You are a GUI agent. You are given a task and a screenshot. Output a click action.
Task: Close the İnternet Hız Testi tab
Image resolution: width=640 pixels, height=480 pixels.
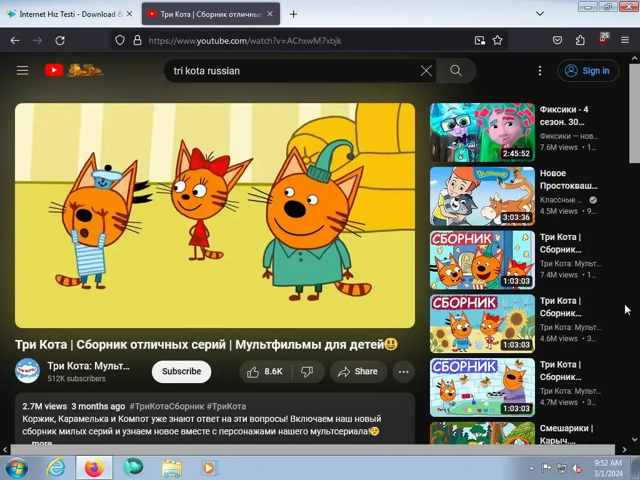129,14
